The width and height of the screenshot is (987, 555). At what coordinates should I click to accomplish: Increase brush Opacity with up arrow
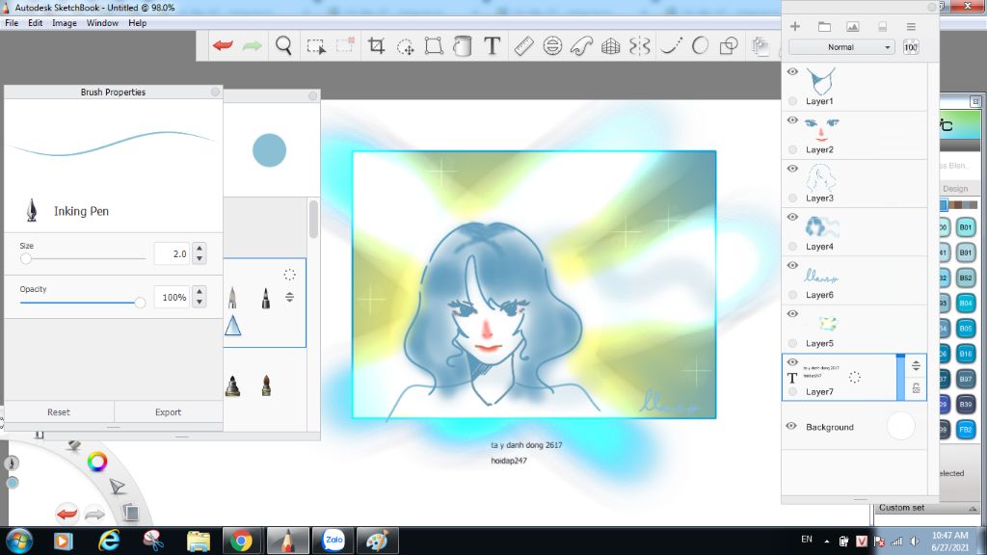coord(200,291)
